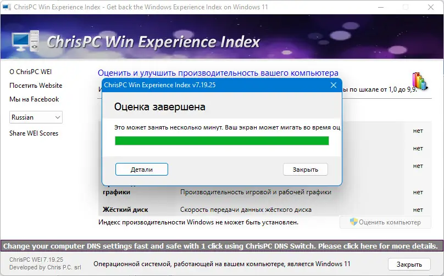This screenshot has width=444, height=276.
Task: Click the shield icon on Оценить компьютер
Action: point(354,222)
